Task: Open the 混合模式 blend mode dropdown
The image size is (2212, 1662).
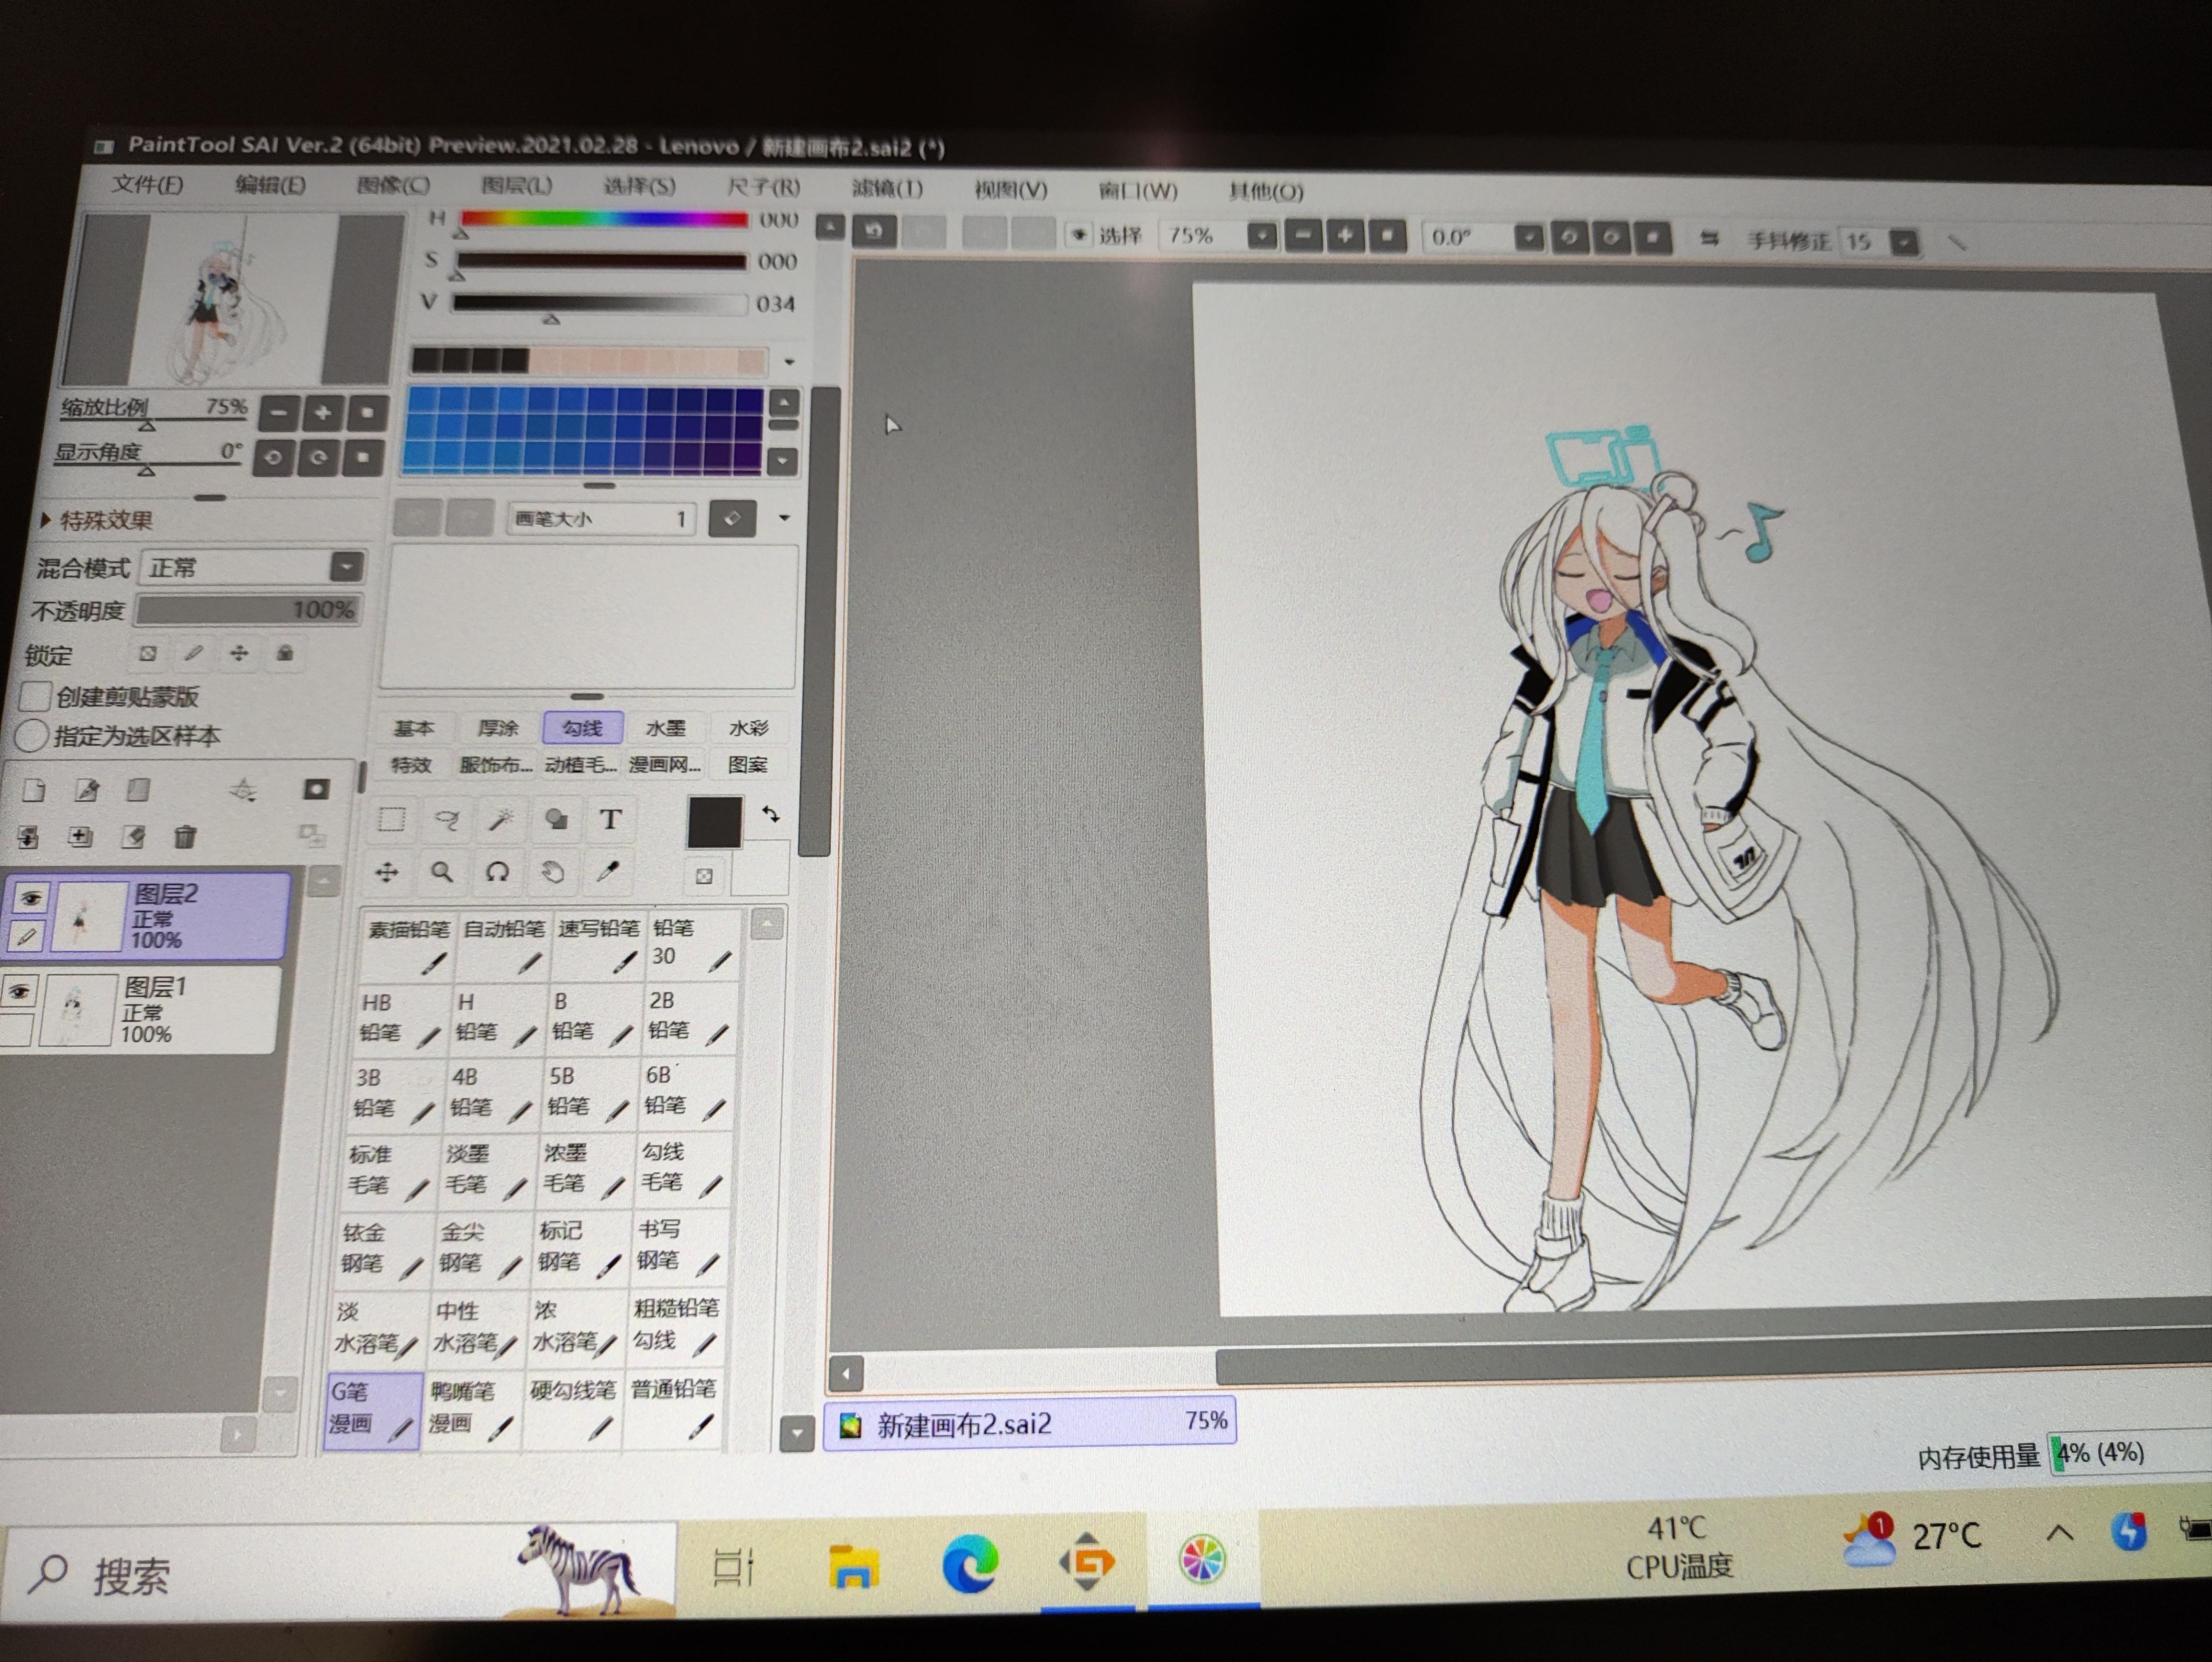Action: [346, 567]
